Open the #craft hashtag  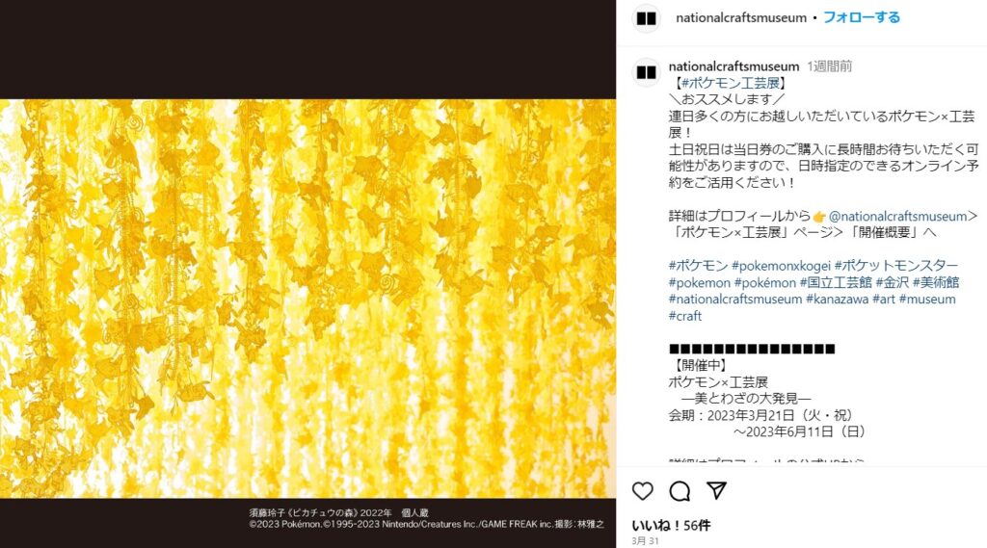tap(685, 316)
